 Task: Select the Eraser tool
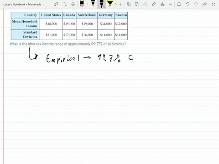(82, 3)
